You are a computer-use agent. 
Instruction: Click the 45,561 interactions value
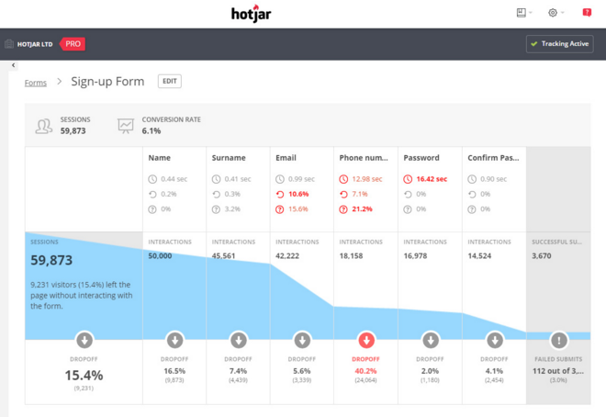pos(223,256)
